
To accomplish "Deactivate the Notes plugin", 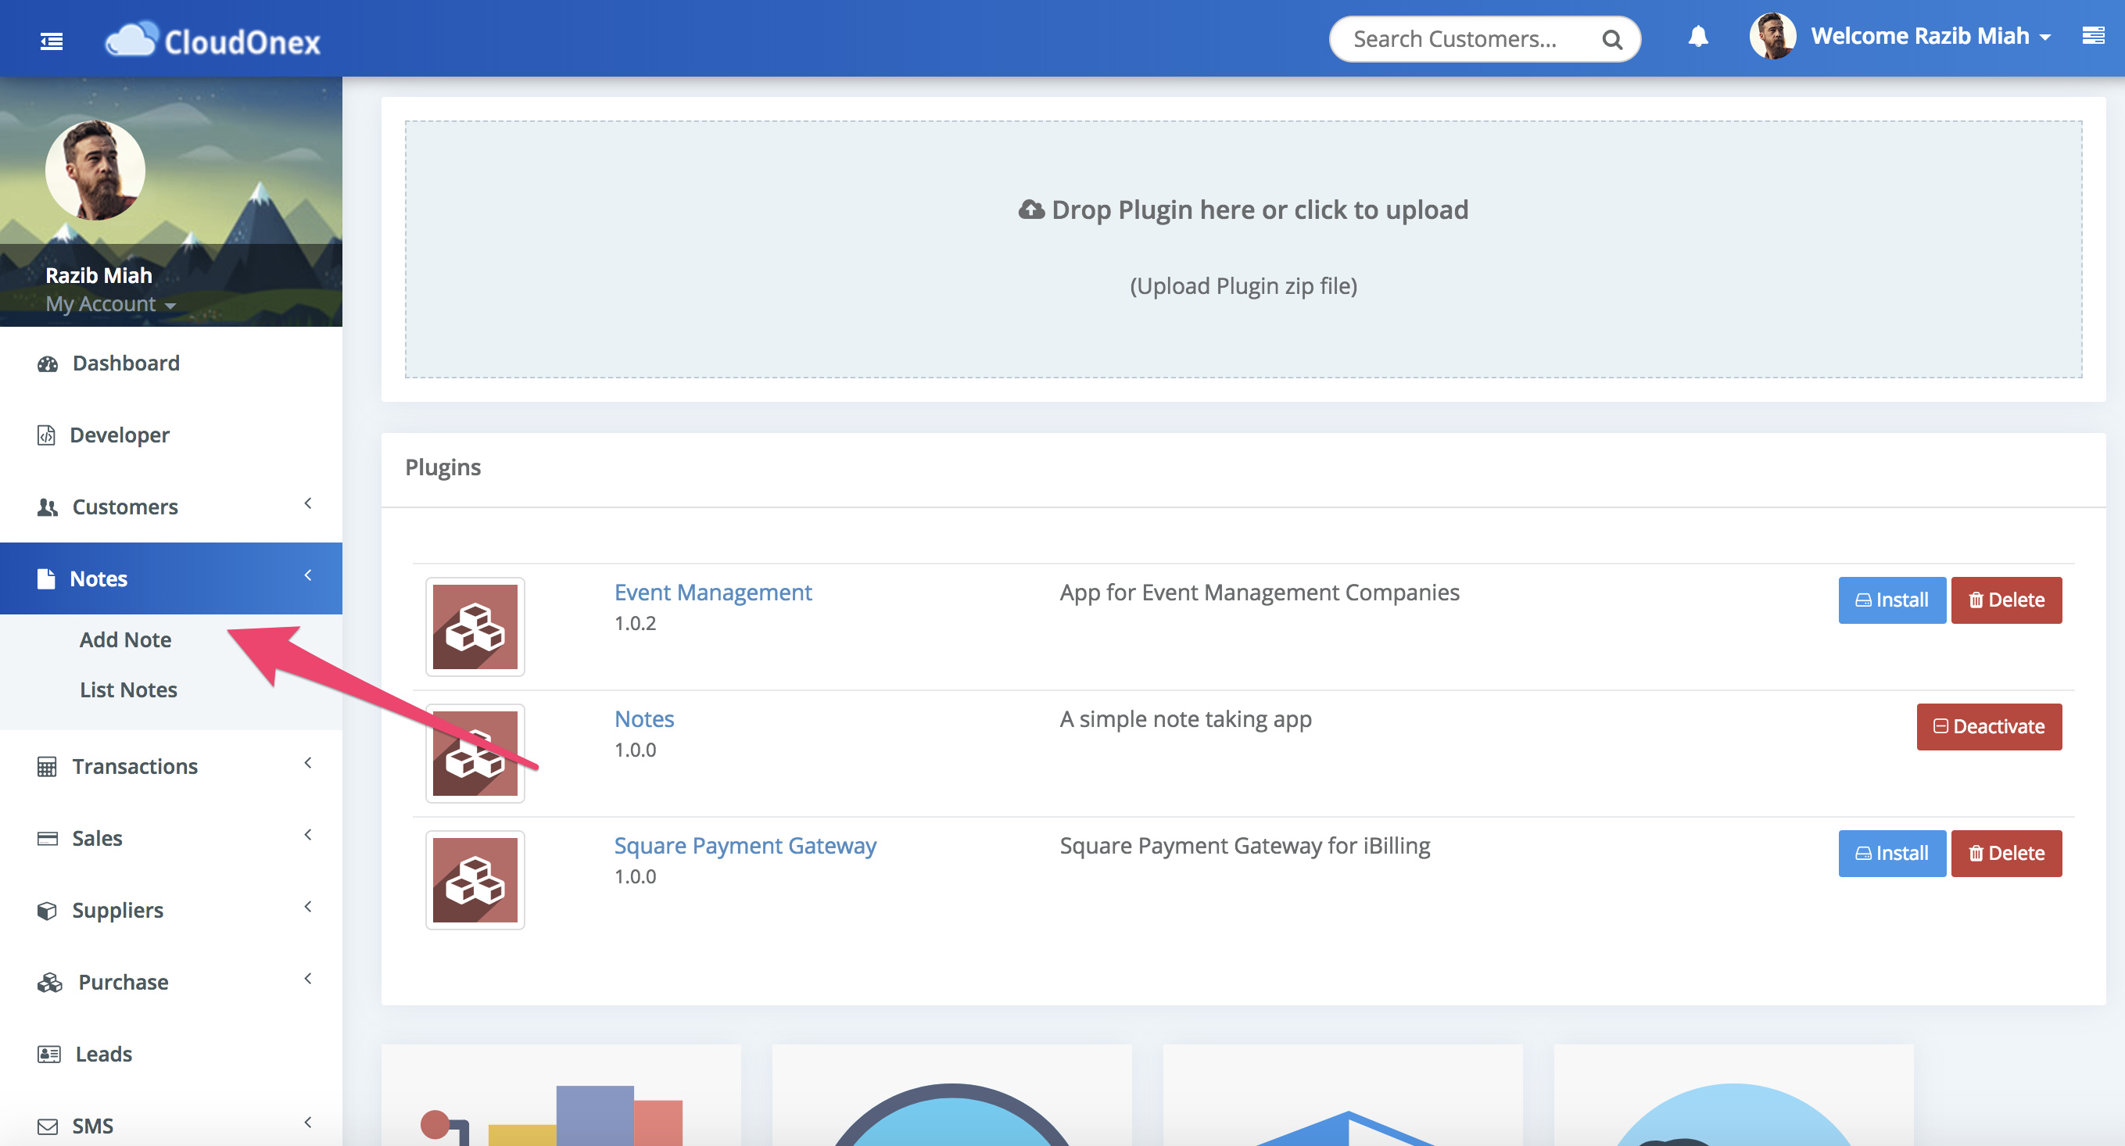I will 1989,727.
